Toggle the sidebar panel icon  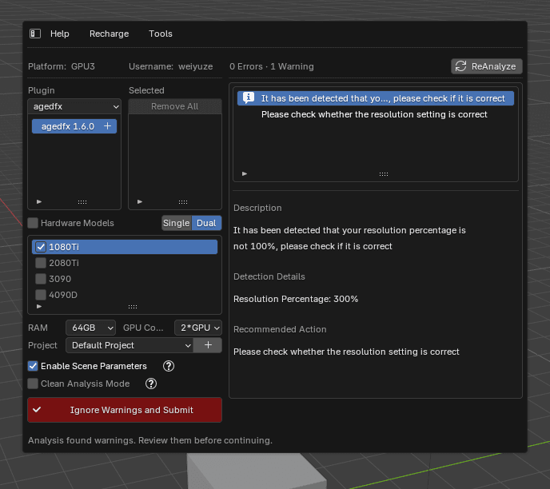(35, 34)
